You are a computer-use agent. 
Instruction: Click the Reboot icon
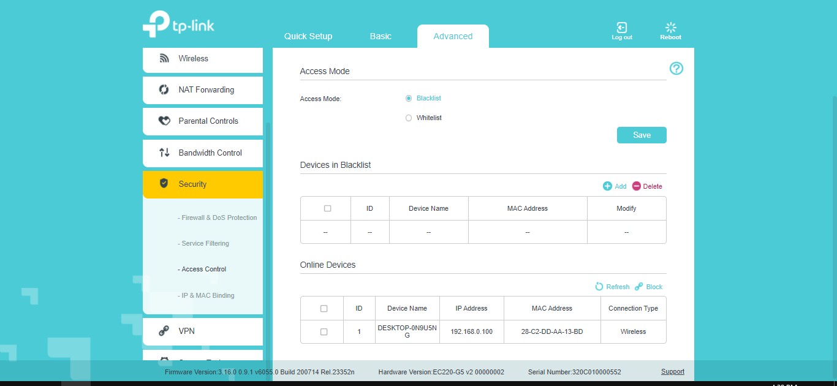[x=670, y=28]
